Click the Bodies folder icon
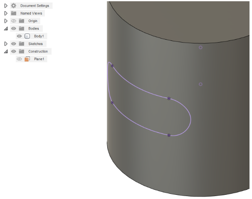The image size is (252, 199). 22,28
